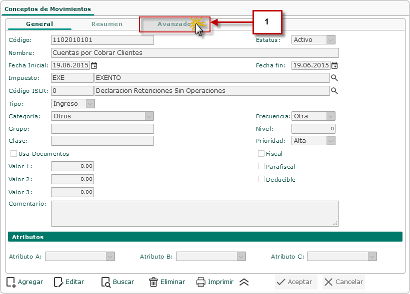Click the Eliminar trash icon
The image size is (410, 294).
point(153,282)
